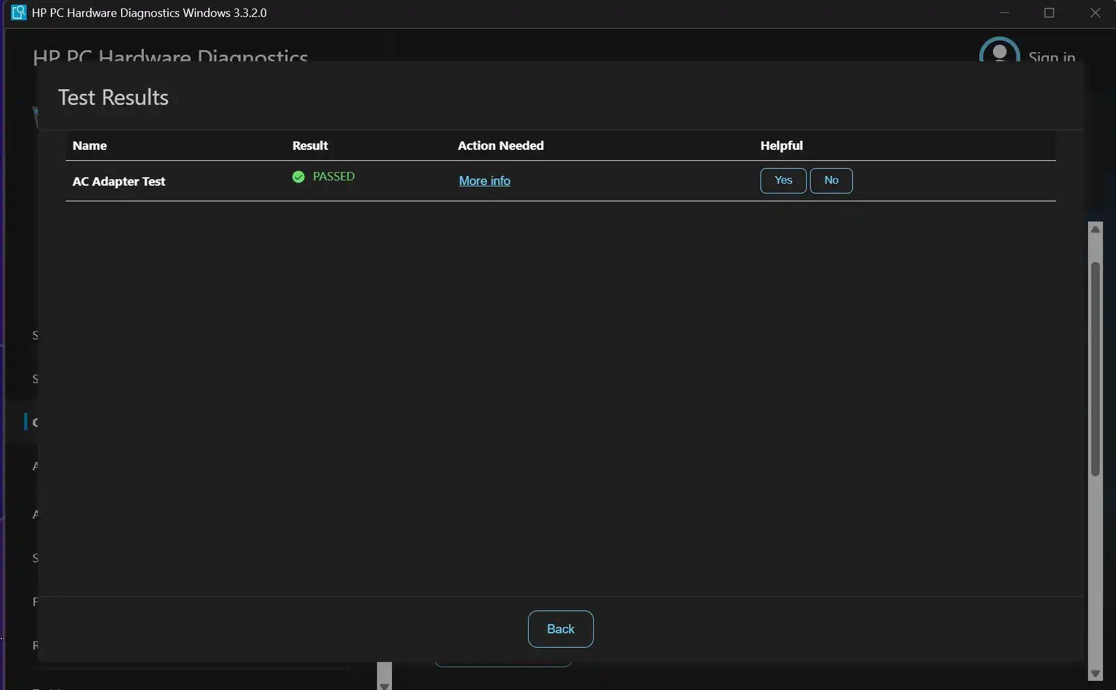Click the green PASSED check icon
This screenshot has width=1116, height=690.
[298, 177]
